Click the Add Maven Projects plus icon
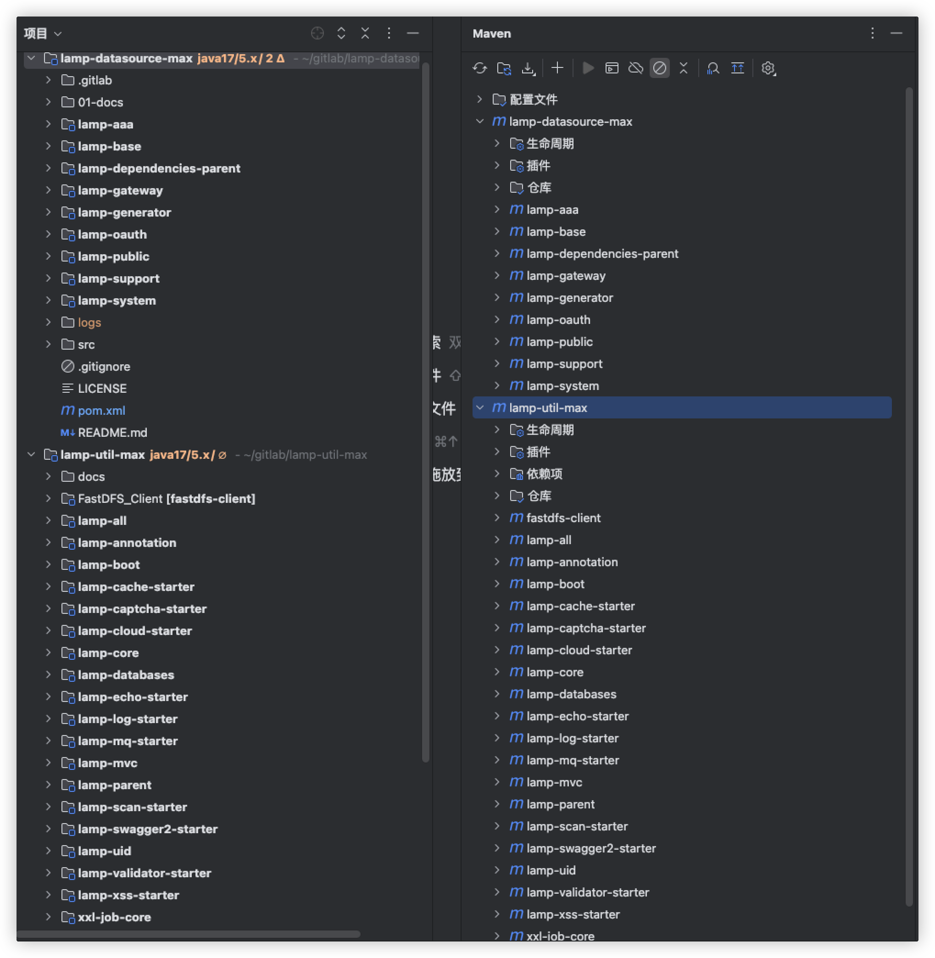The image size is (935, 958). point(557,68)
